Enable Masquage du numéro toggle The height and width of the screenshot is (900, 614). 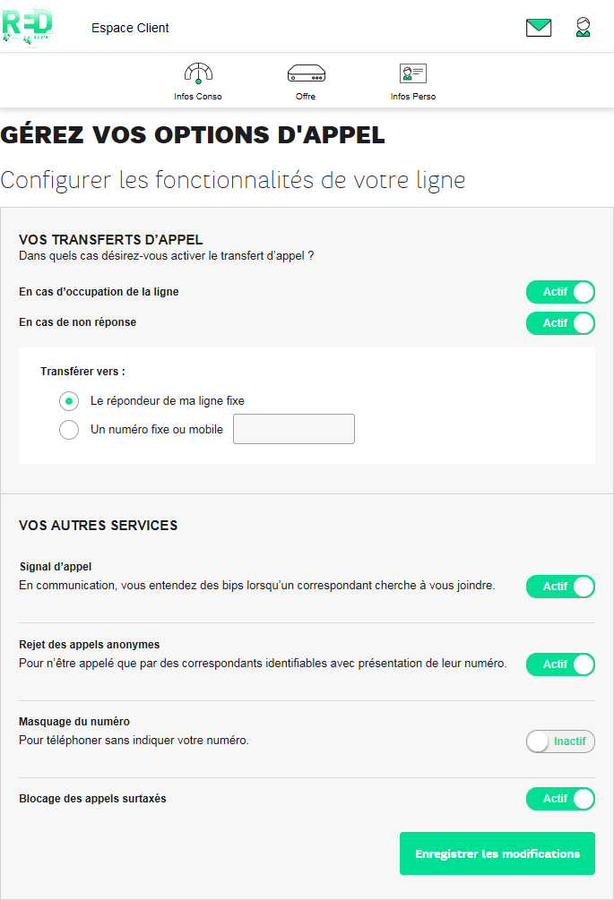(x=560, y=741)
